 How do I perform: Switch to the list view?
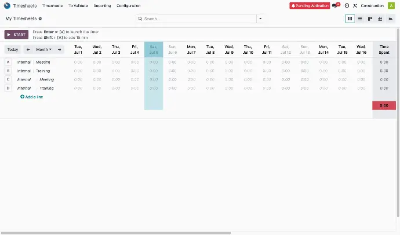click(x=360, y=19)
